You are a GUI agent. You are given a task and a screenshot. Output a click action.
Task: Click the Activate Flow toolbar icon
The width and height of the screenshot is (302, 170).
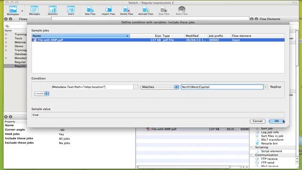146,10
